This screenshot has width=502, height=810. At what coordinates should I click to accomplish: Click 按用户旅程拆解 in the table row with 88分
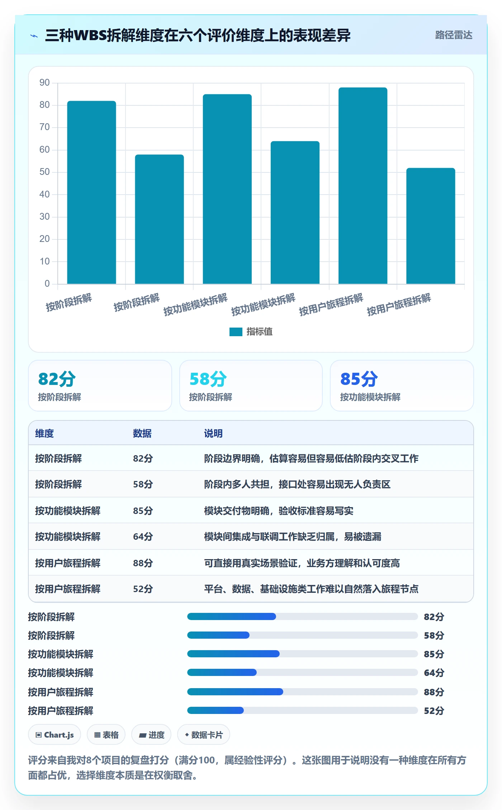[x=68, y=563]
